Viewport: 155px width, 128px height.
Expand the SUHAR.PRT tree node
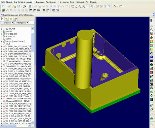(2, 29)
